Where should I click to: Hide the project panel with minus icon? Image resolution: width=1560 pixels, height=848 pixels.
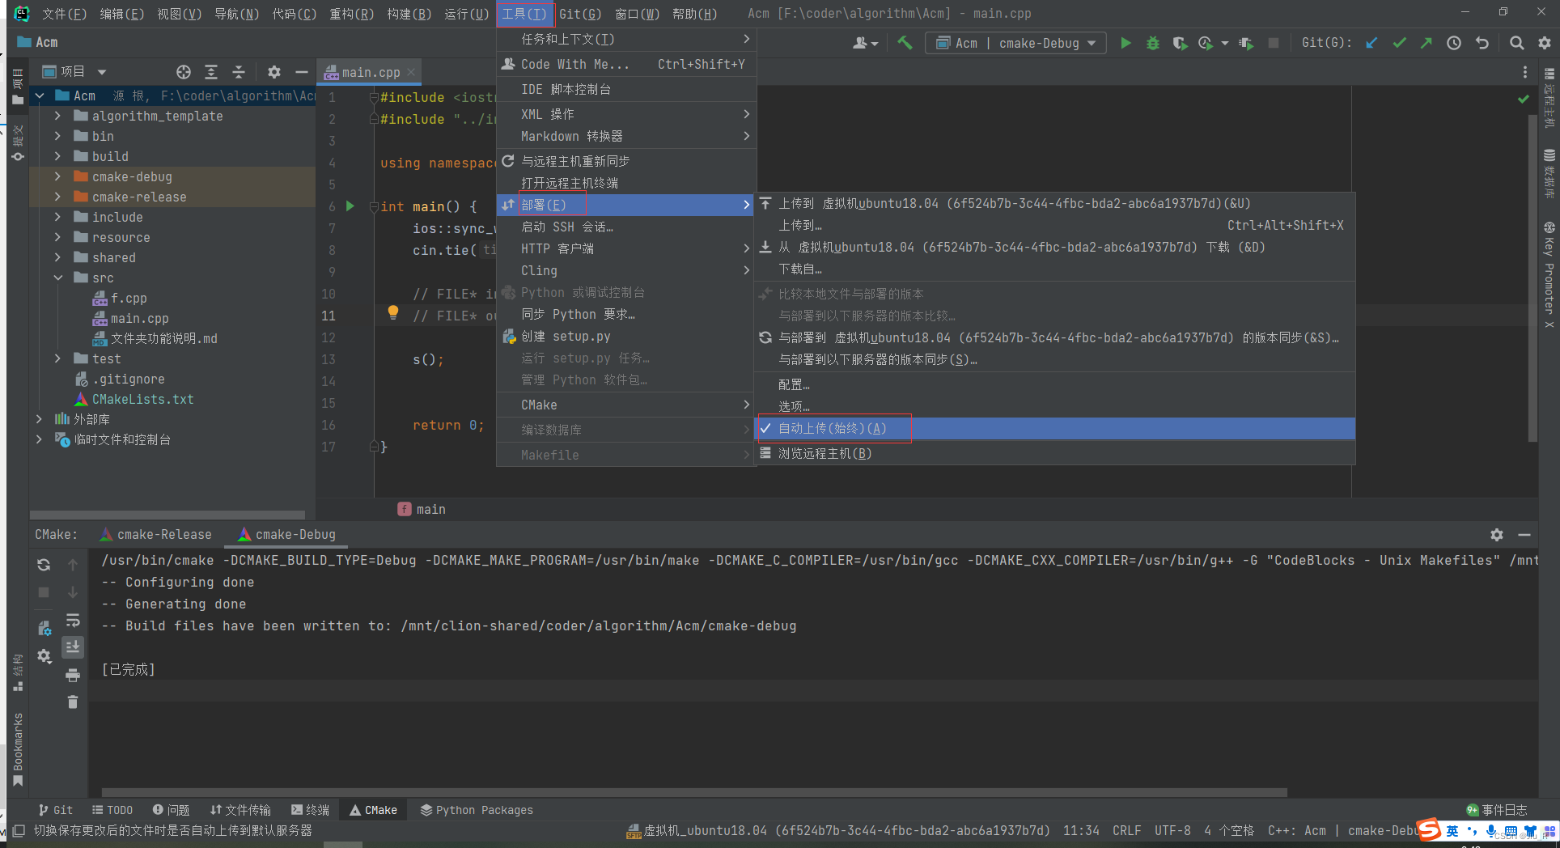click(x=302, y=72)
